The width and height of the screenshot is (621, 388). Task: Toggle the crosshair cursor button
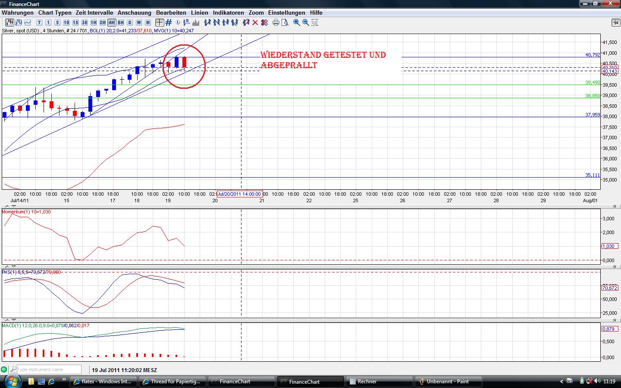pyautogui.click(x=160, y=22)
